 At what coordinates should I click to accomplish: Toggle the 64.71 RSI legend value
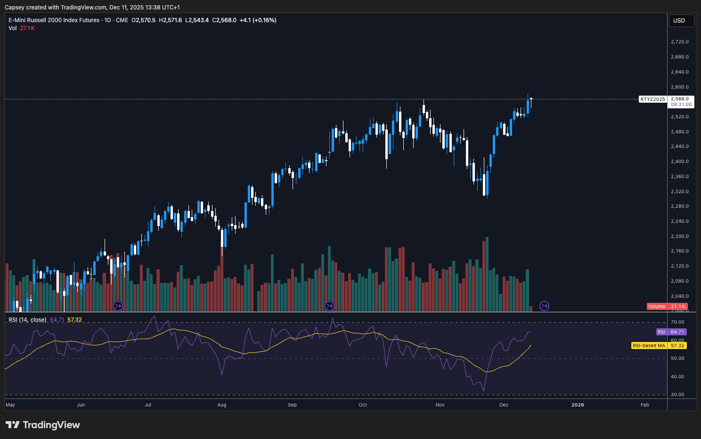click(x=57, y=319)
